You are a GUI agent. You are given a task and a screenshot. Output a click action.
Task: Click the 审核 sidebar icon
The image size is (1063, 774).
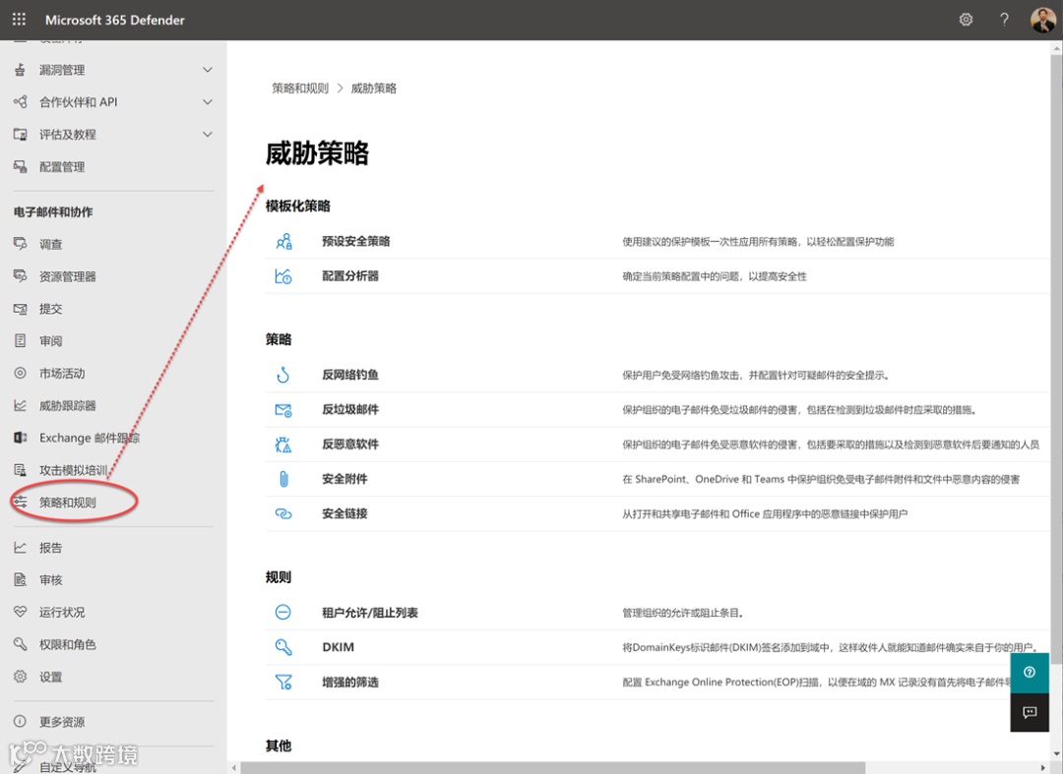(x=21, y=579)
